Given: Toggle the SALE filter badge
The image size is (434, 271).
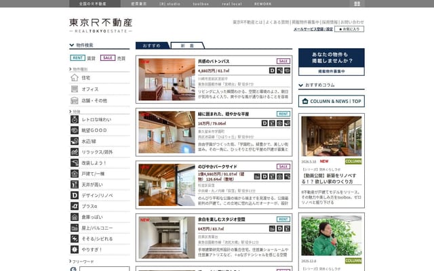Looking at the screenshot, I should [x=108, y=58].
